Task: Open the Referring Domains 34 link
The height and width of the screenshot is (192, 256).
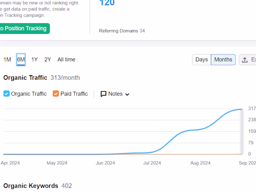Action: 142,31
